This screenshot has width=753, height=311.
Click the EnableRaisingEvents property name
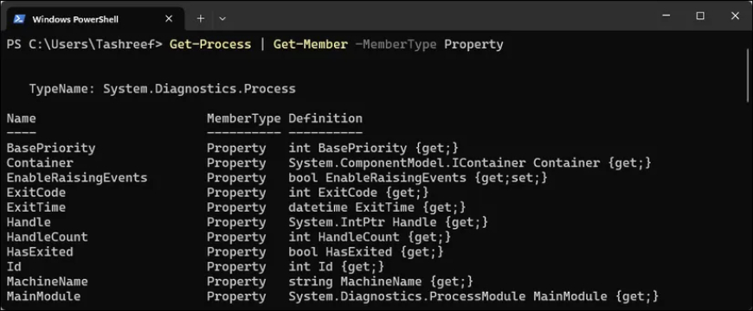point(77,178)
